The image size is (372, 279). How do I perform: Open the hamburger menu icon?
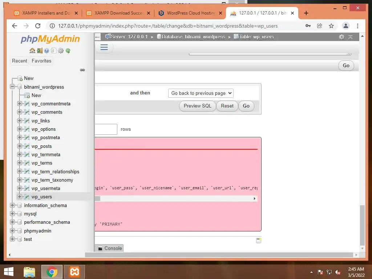[x=104, y=47]
